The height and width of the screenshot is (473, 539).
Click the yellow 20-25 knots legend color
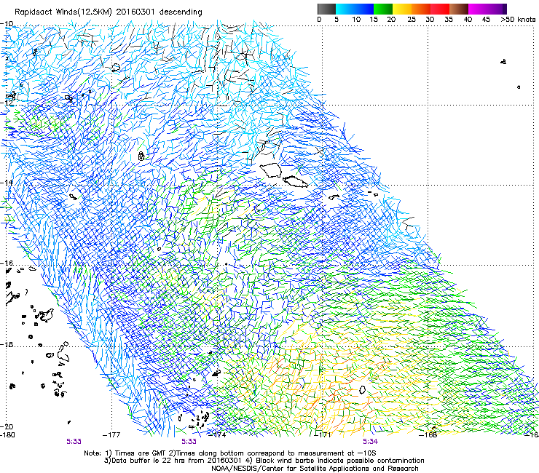pos(402,9)
